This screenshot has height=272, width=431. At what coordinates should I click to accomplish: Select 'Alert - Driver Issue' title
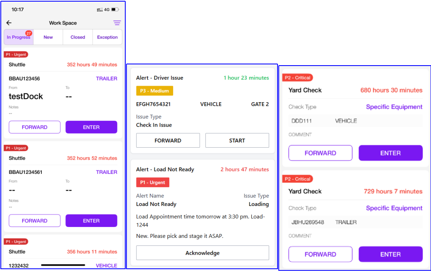pos(160,78)
